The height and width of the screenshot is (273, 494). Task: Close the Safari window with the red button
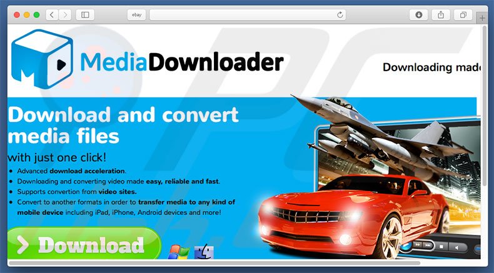[x=17, y=15]
